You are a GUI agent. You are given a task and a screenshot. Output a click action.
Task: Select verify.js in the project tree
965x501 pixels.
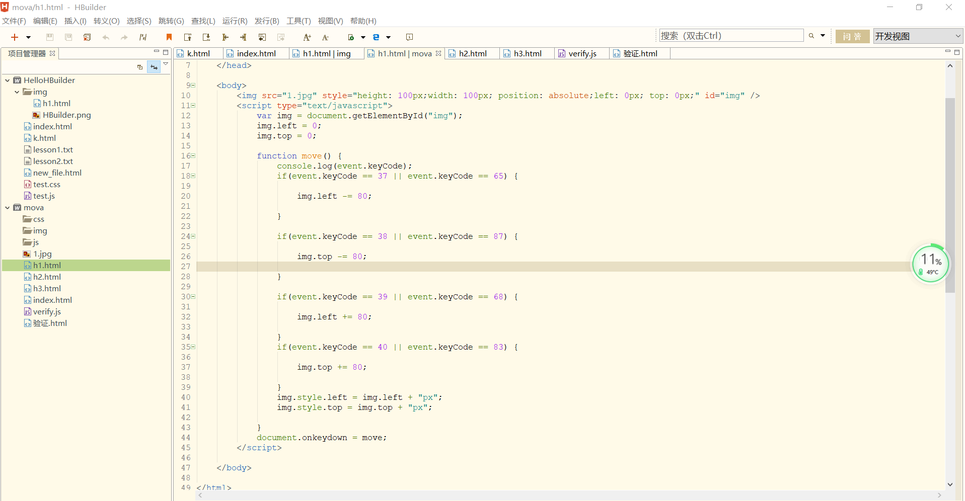(47, 311)
